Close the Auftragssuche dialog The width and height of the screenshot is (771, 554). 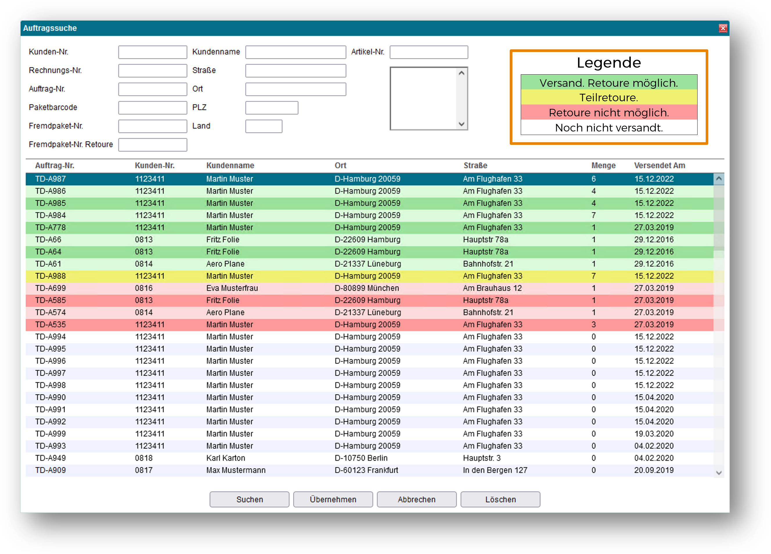pos(723,28)
